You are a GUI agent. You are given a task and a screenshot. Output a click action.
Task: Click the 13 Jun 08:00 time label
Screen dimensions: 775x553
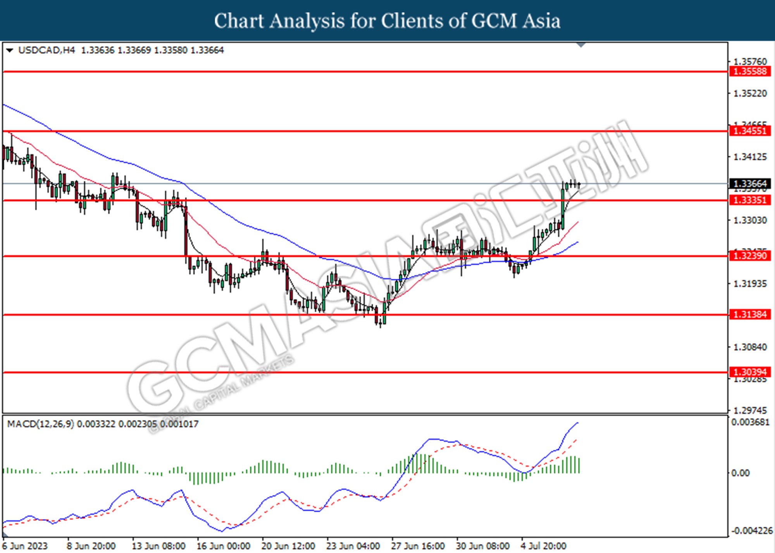pyautogui.click(x=158, y=546)
